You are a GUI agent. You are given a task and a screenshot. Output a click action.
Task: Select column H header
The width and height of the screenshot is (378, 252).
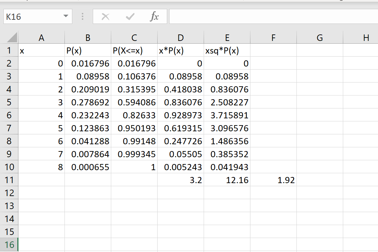pos(361,38)
